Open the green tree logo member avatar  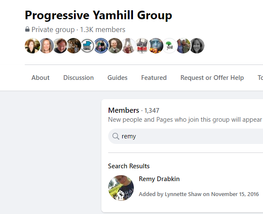170,46
